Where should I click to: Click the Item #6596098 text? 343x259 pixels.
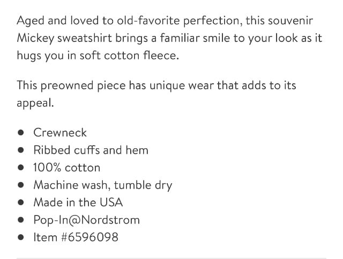click(76, 237)
